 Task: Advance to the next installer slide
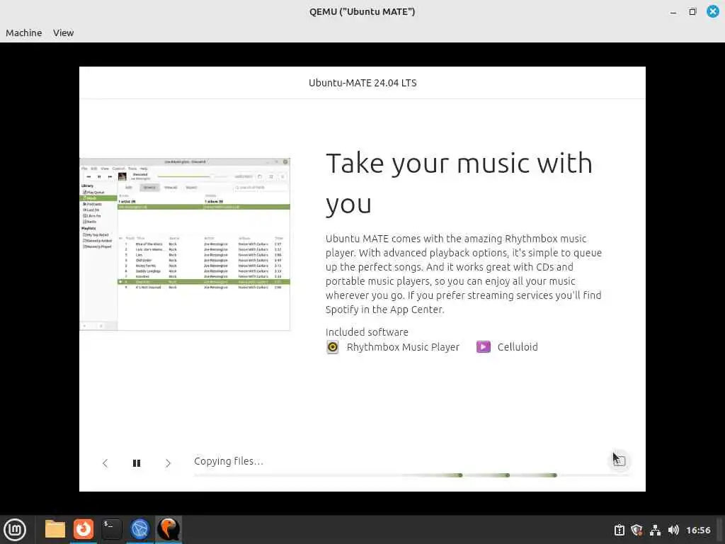[168, 463]
